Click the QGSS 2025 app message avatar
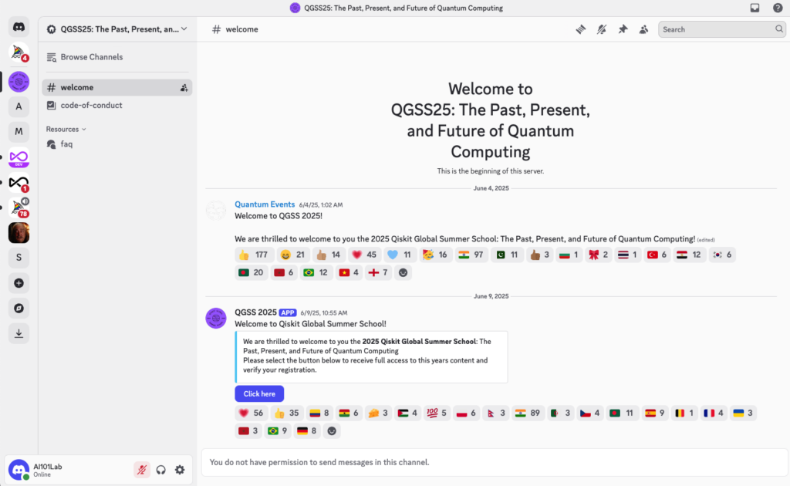The width and height of the screenshot is (790, 486). [216, 319]
